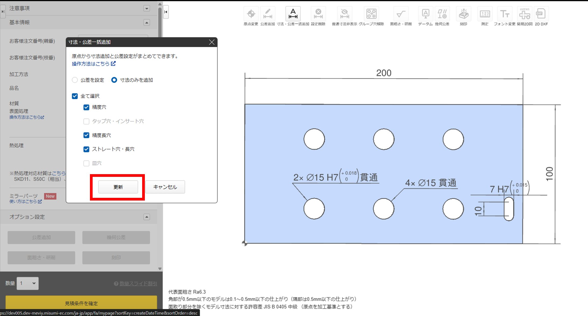Image resolution: width=588 pixels, height=316 pixels.
Task: Click the 更新 update button
Action: click(118, 187)
